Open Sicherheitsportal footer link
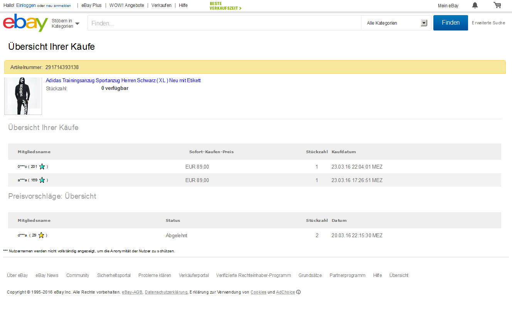 [114, 275]
